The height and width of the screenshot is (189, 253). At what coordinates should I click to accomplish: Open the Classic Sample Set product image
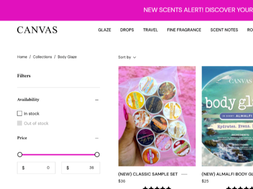coord(157,116)
